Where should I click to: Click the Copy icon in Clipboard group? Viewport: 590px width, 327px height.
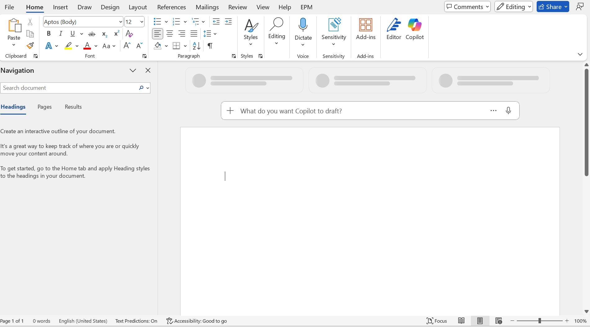(x=30, y=34)
